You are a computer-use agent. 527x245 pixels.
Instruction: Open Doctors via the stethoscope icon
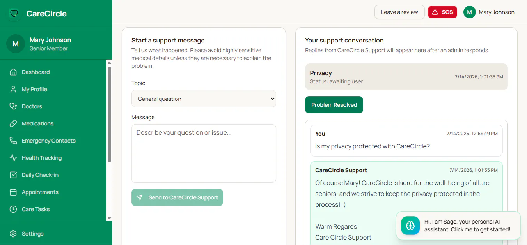pyautogui.click(x=13, y=106)
